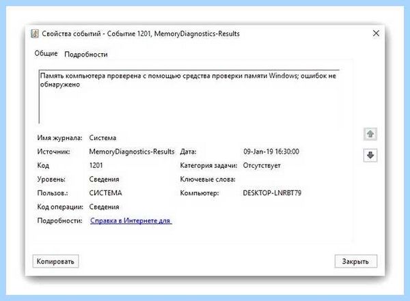Click the Пользов. label
Image resolution: width=410 pixels, height=301 pixels.
53,193
